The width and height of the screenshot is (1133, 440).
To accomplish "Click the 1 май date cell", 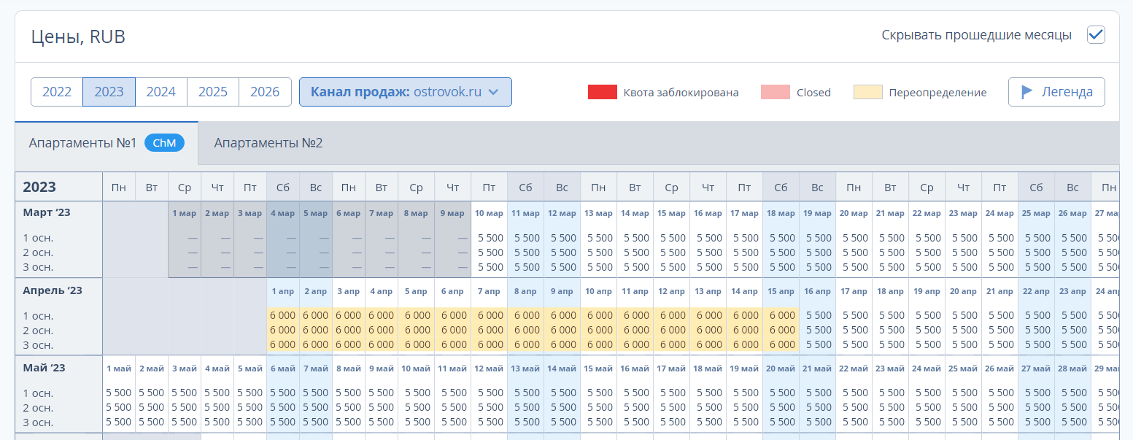I will (119, 368).
